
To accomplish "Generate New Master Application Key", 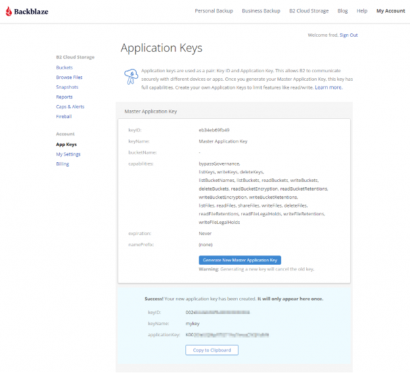I will coord(240,260).
